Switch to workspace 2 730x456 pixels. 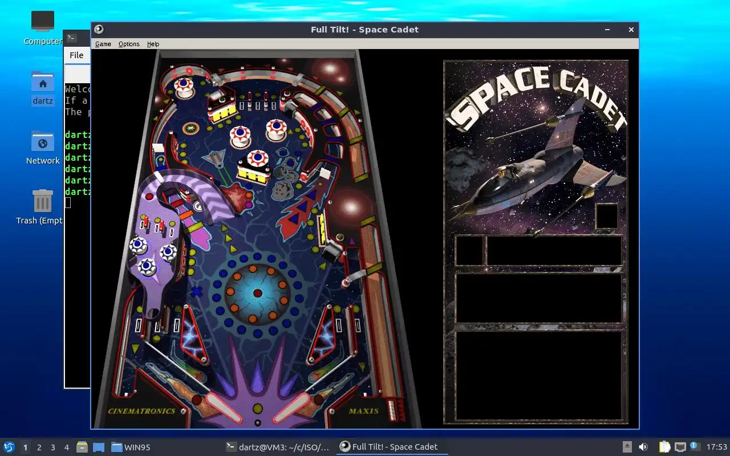[39, 447]
